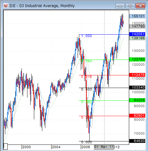
Task: Click the 0.236 Fibonacci level label
Action: point(86,117)
